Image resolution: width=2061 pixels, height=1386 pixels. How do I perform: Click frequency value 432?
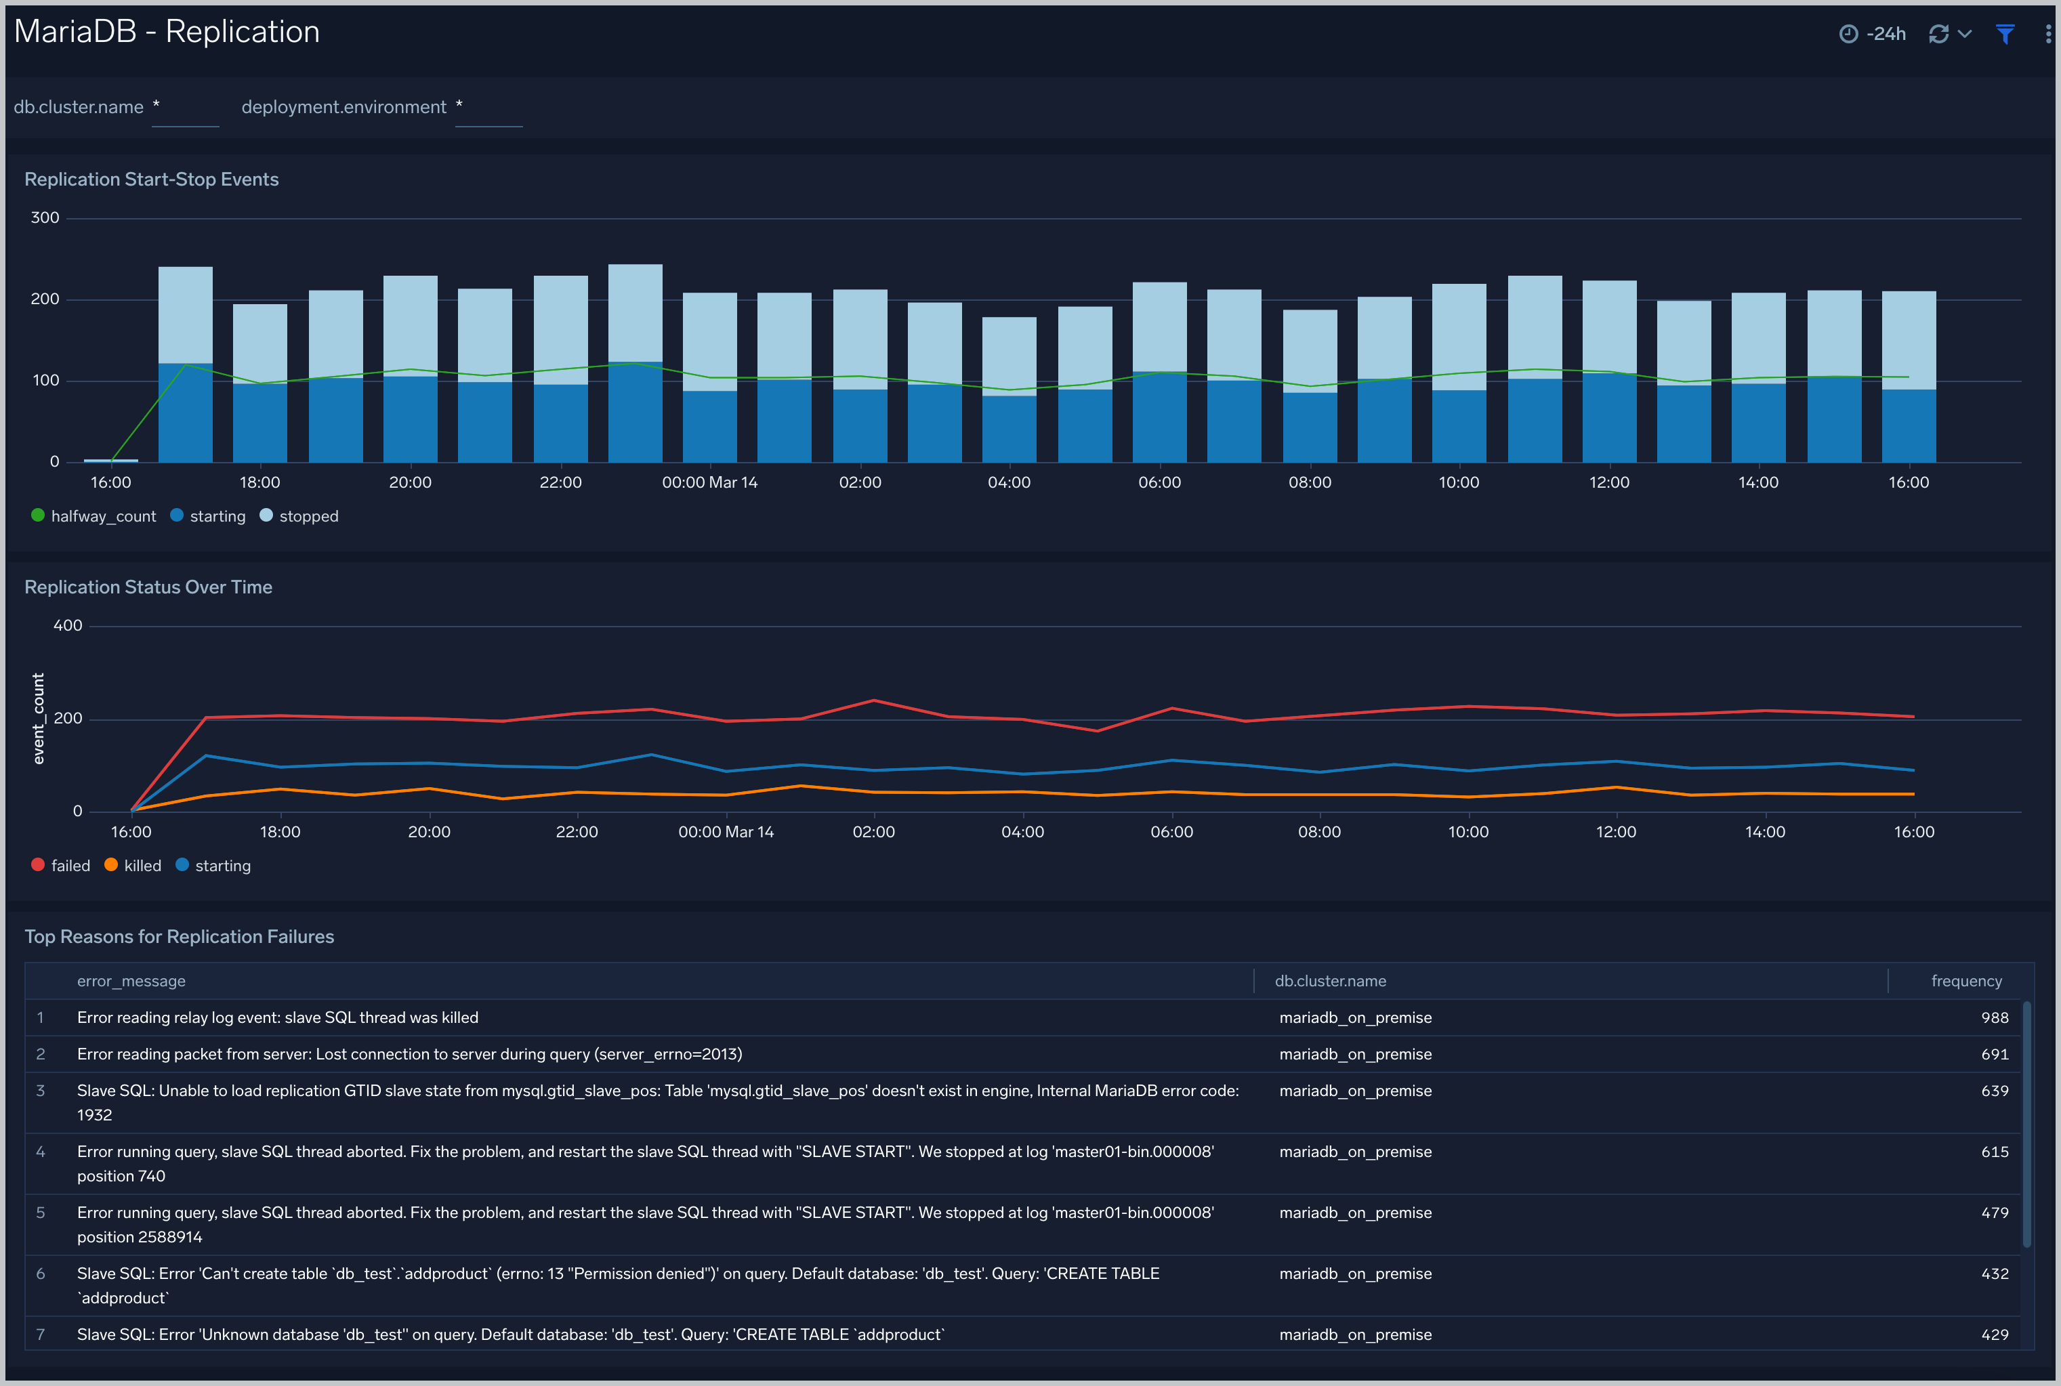pos(1995,1274)
